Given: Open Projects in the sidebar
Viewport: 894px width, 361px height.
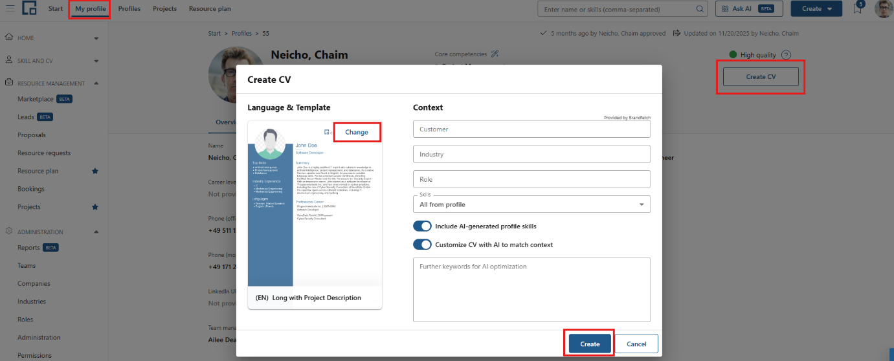Looking at the screenshot, I should click(29, 207).
